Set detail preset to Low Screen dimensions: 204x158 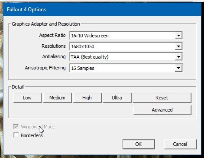[x=27, y=98]
